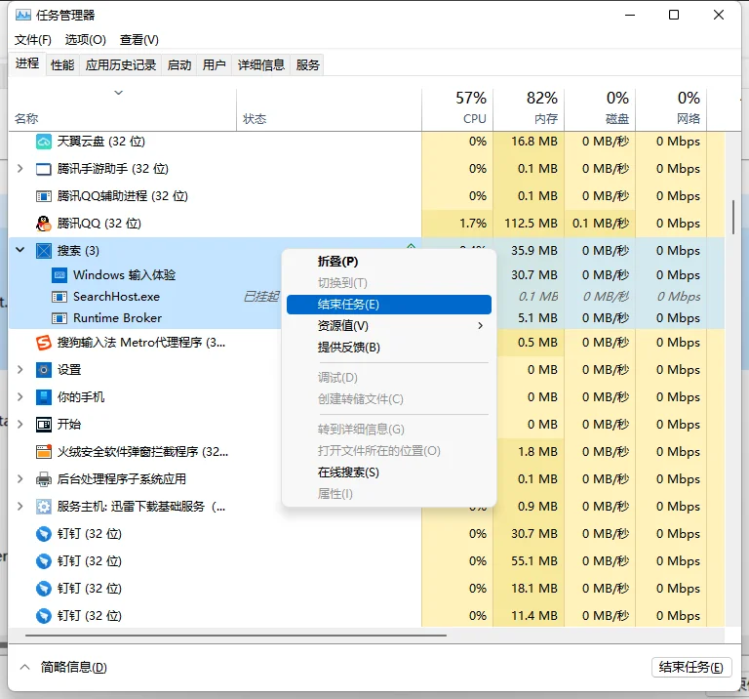Image resolution: width=749 pixels, height=699 pixels.
Task: Click the 钉钉 icon with 30.7 MB memory
Action: [x=44, y=534]
